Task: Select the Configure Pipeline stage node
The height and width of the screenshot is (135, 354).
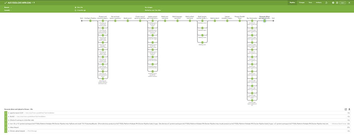Action: tap(90, 21)
